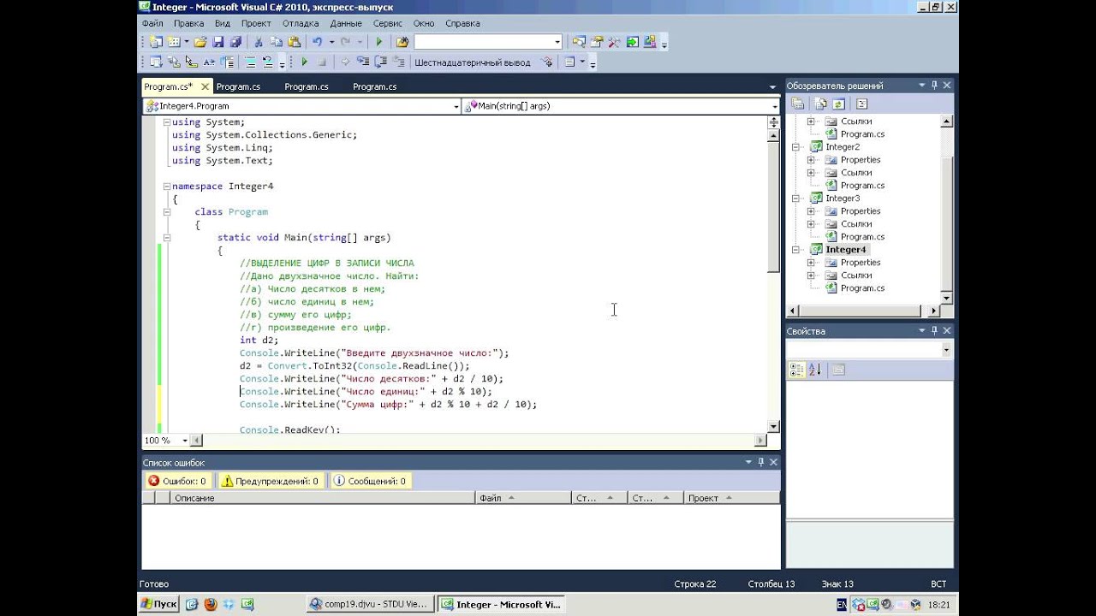1096x616 pixels.
Task: Expand Properties under Integer4
Action: coord(811,263)
